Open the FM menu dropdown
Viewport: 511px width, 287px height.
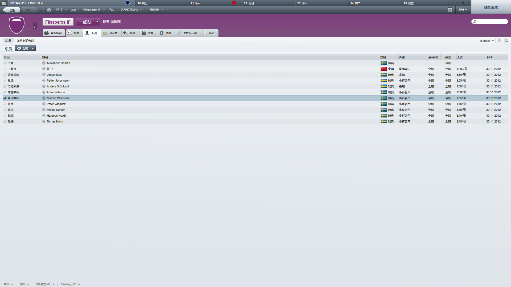(463, 10)
